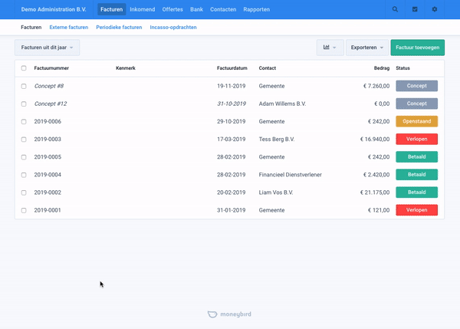Viewport: 460px width, 329px height.
Task: Switch to Incasso-opdrachten tab
Action: click(x=173, y=28)
